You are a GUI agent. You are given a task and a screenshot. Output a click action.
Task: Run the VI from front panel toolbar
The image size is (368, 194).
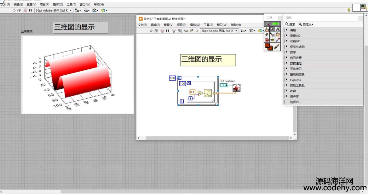pos(14,10)
